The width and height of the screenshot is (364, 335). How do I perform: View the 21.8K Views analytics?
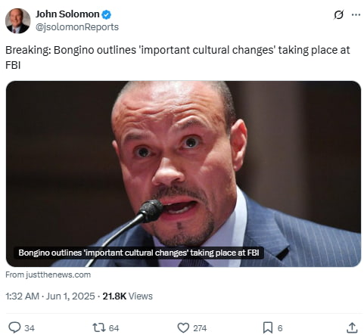(127, 296)
